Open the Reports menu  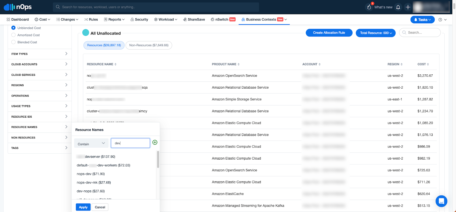(114, 20)
